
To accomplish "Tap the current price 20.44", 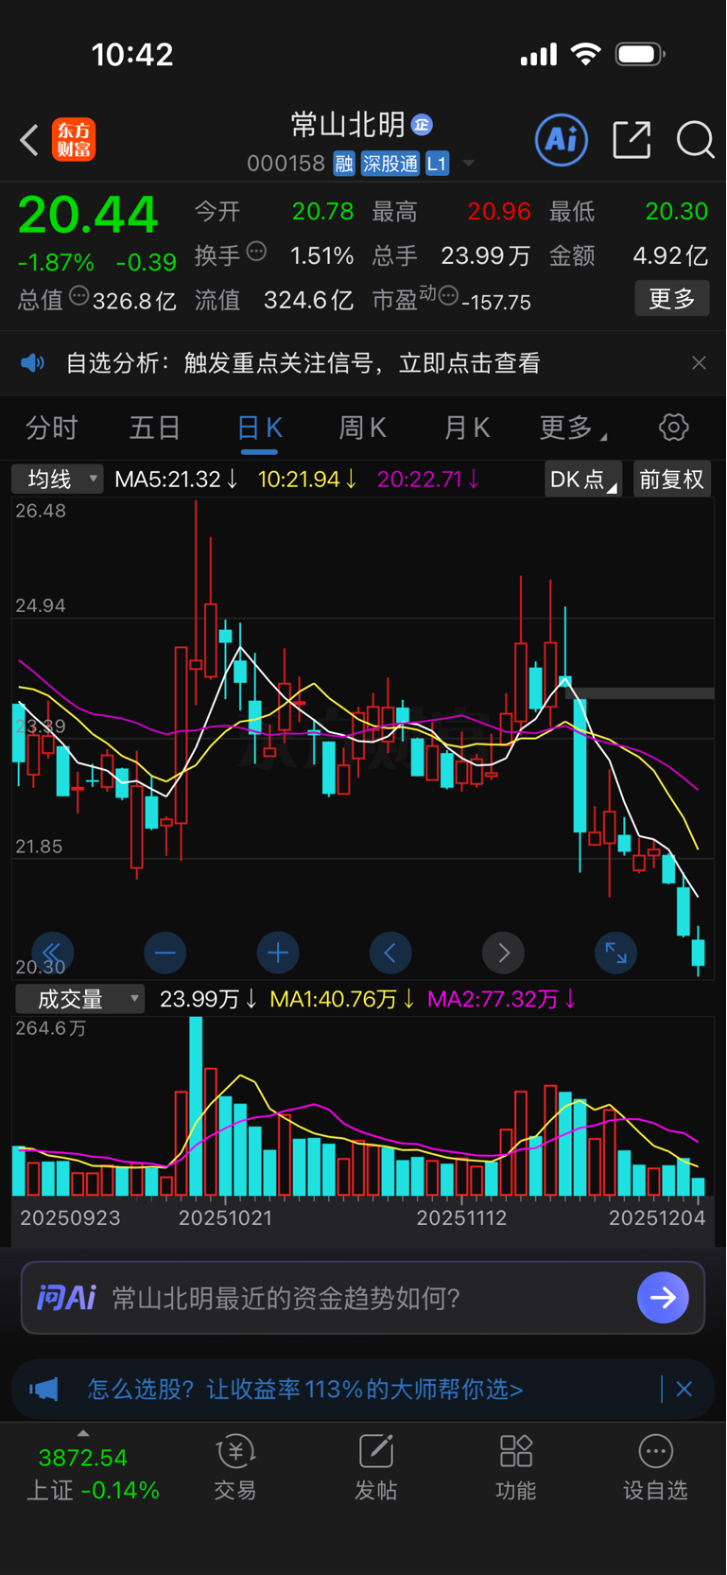I will (88, 215).
